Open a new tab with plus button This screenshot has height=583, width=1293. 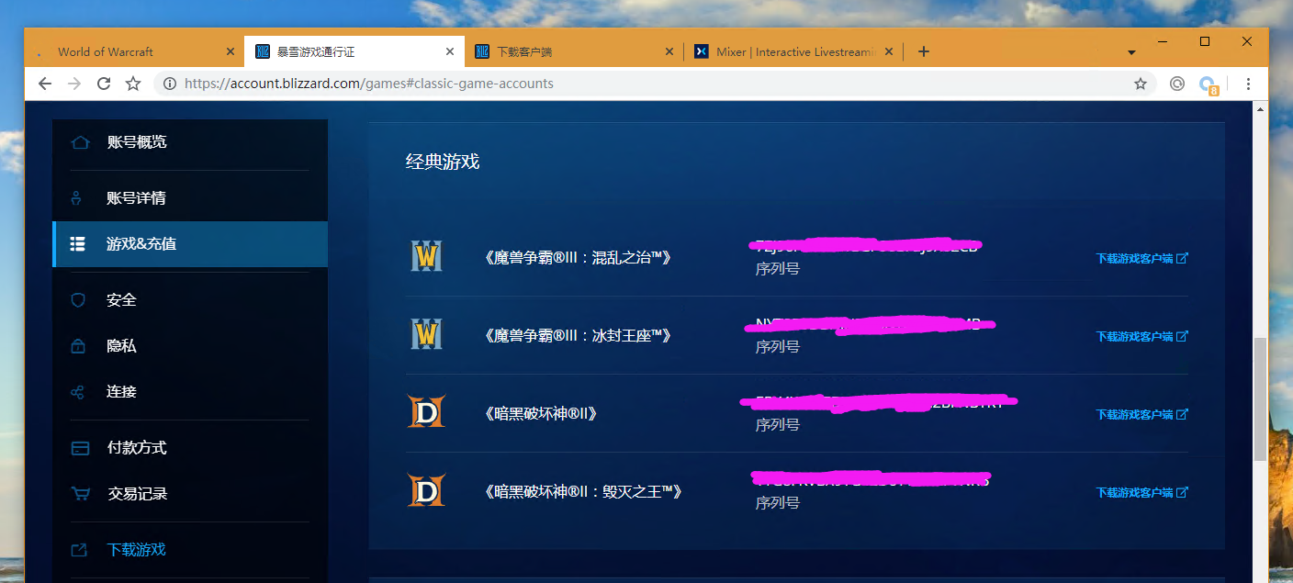pyautogui.click(x=924, y=51)
